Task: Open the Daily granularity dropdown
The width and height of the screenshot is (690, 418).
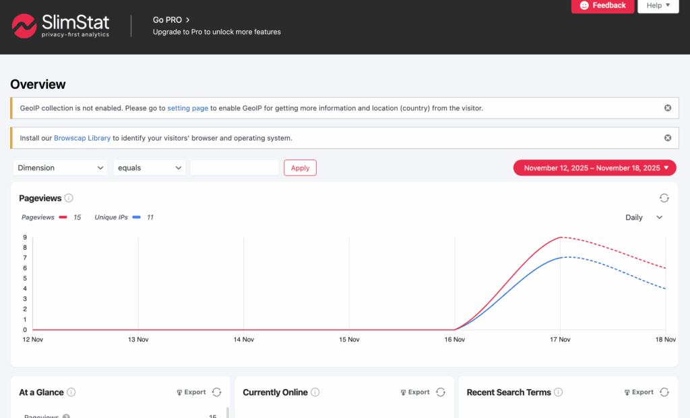Action: click(x=644, y=217)
